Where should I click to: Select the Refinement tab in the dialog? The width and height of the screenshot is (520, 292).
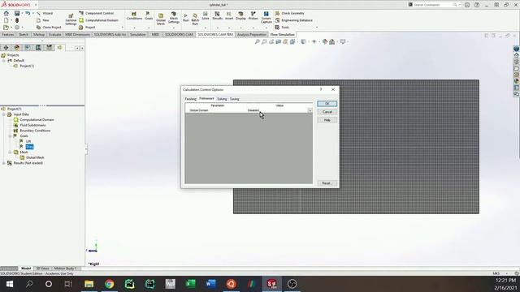206,98
